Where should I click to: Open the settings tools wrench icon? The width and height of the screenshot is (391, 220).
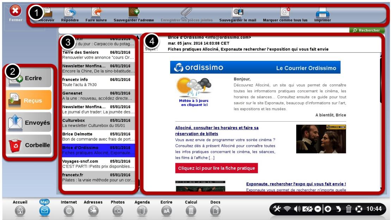[277, 209]
